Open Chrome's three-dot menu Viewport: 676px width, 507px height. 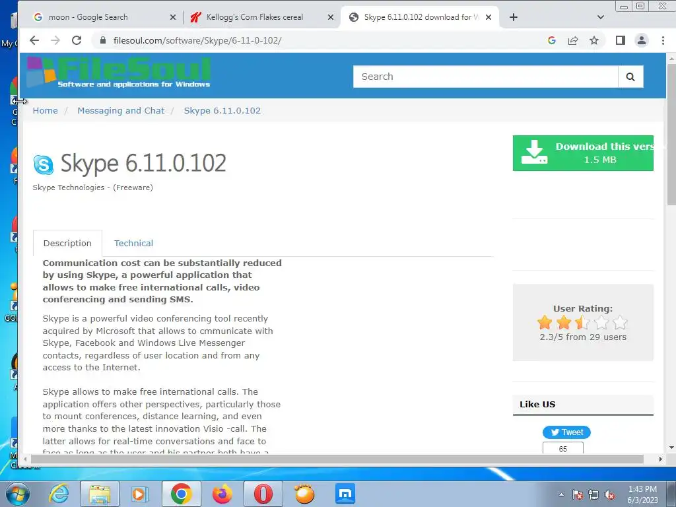tap(663, 40)
